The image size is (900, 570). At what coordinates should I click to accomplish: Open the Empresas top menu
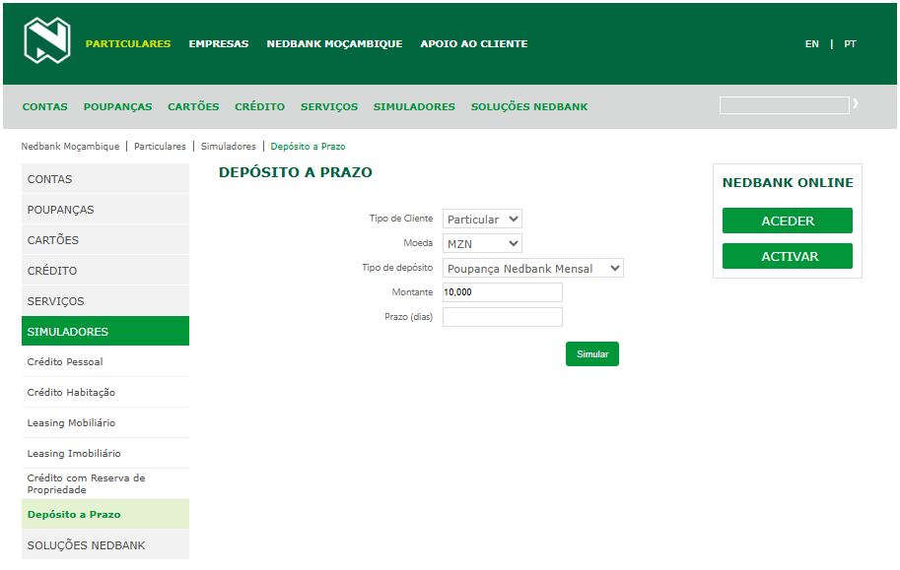(219, 43)
